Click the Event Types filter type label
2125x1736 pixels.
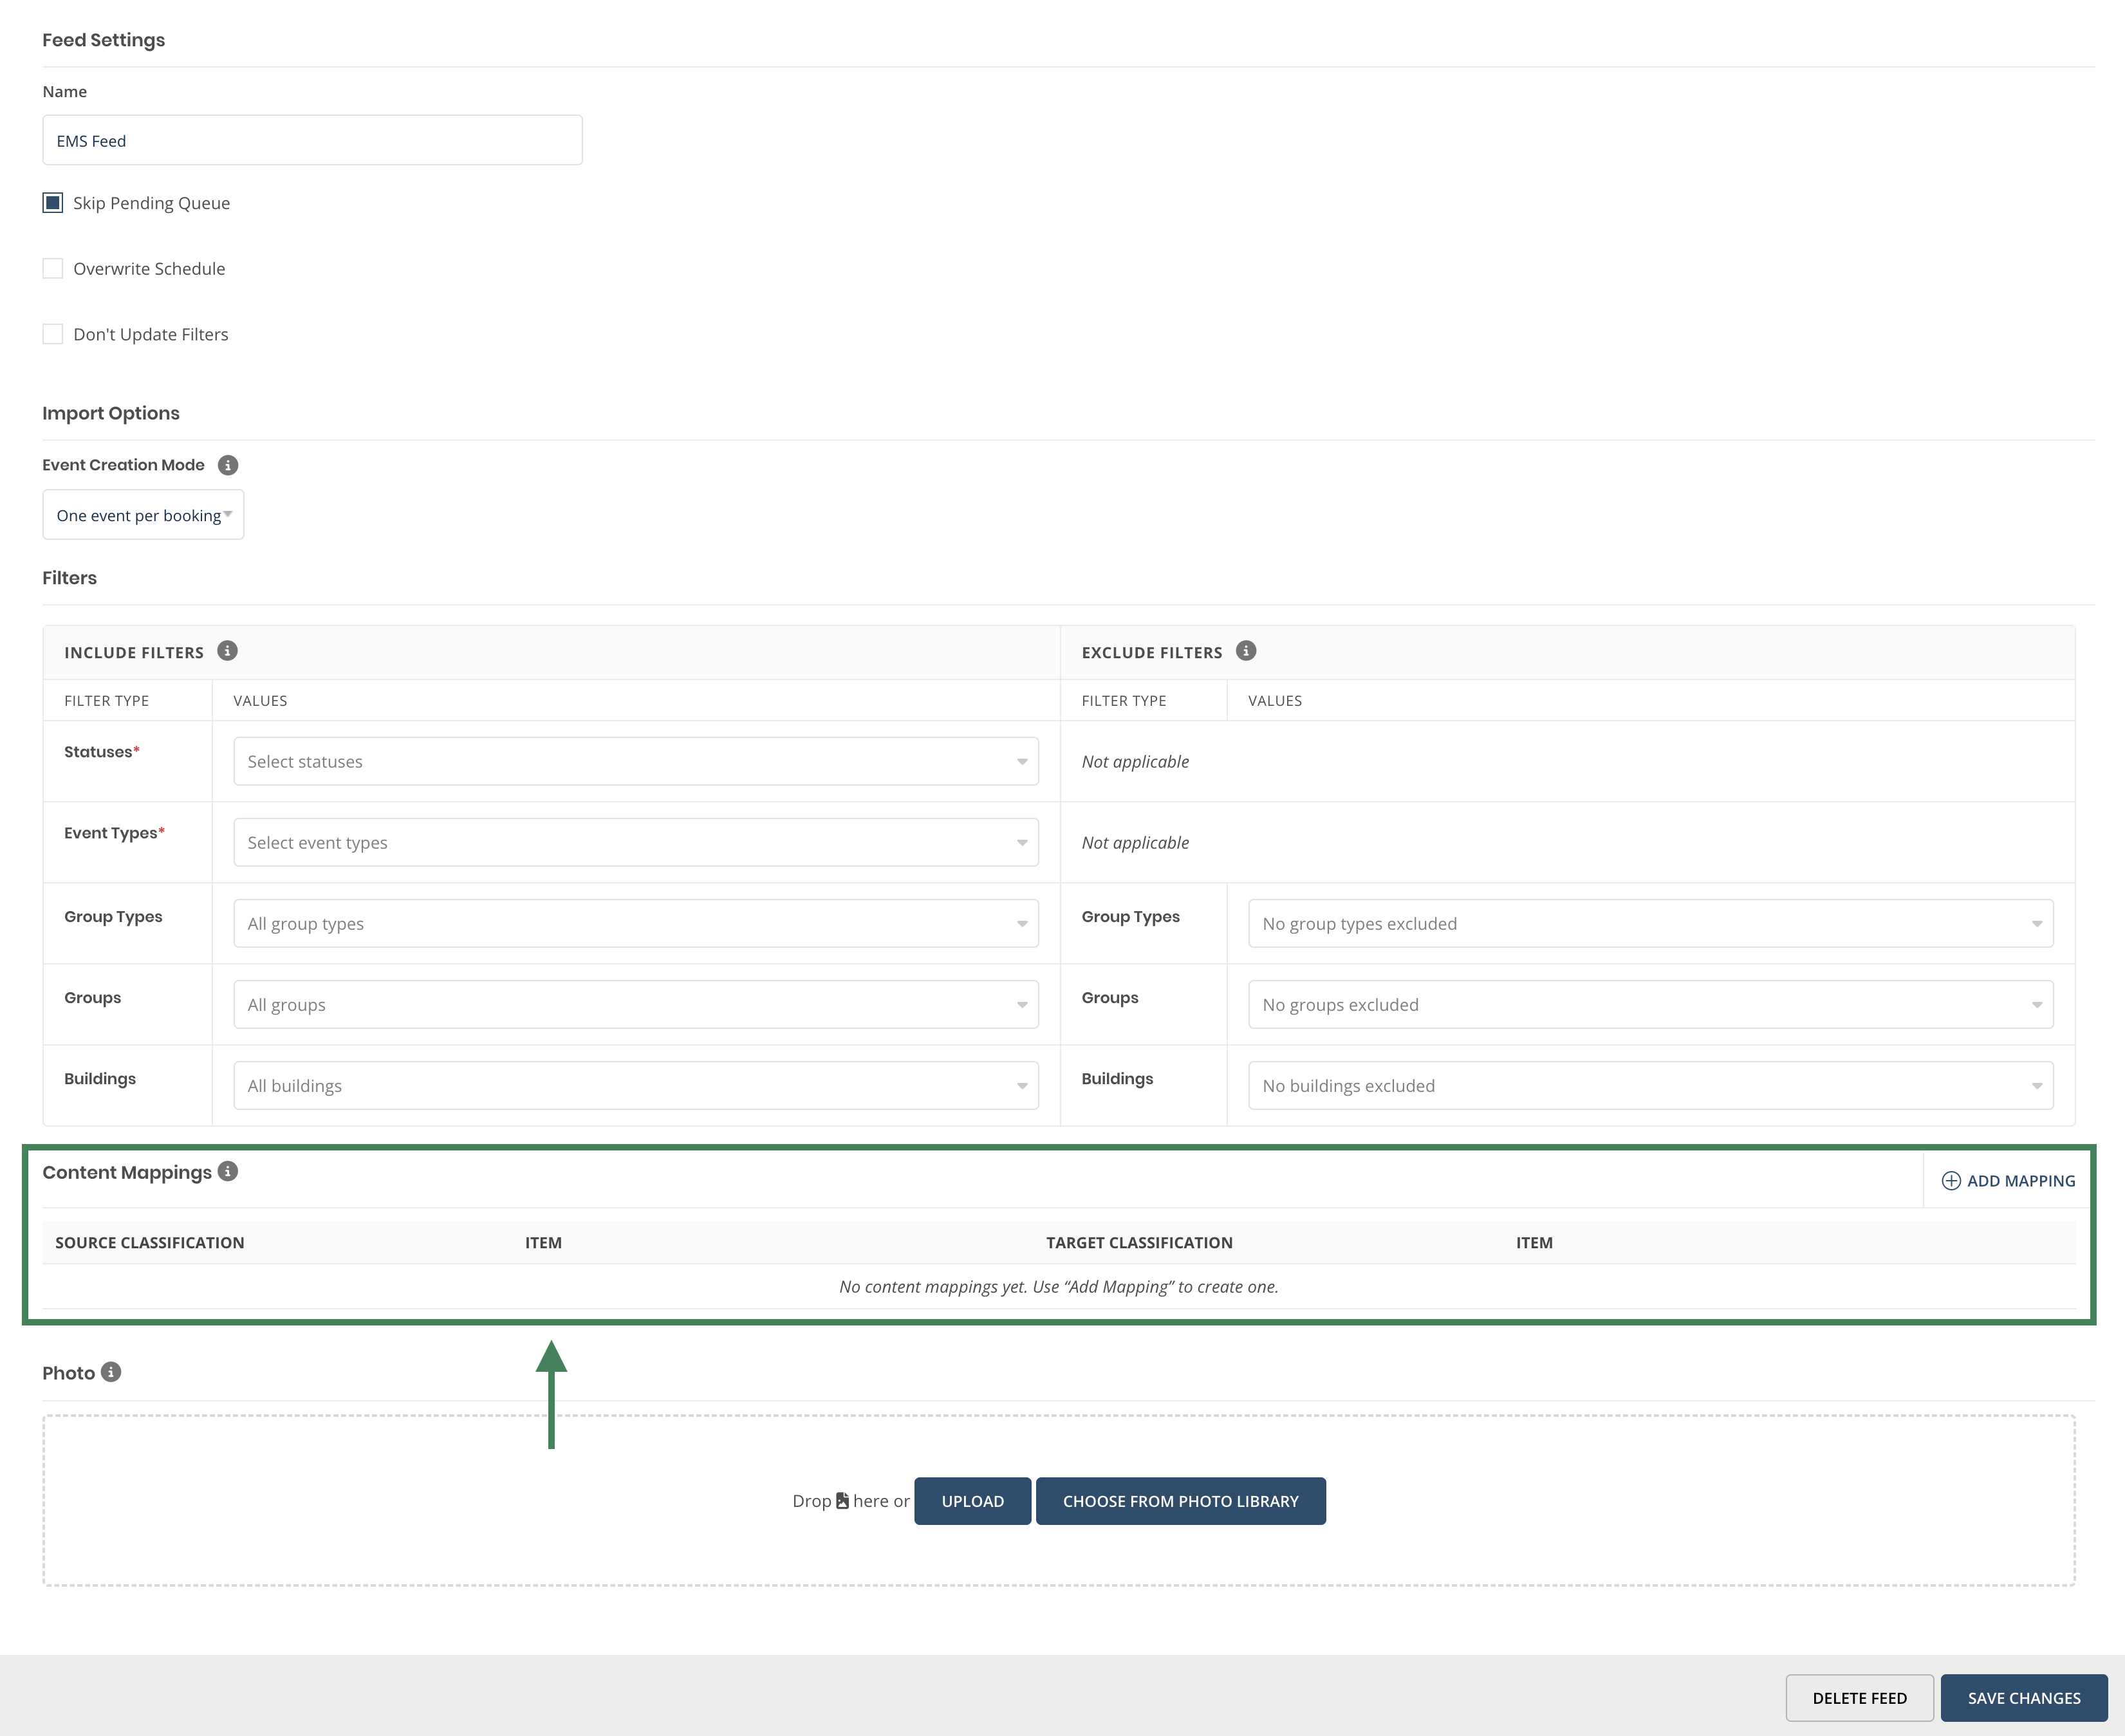pos(114,833)
